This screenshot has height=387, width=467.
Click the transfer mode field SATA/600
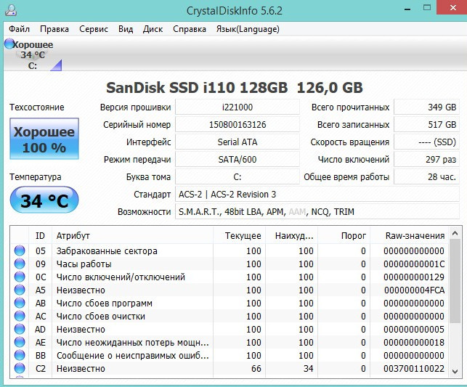[x=237, y=160]
